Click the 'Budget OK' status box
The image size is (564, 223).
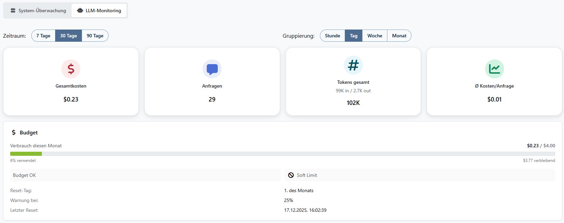(145, 175)
